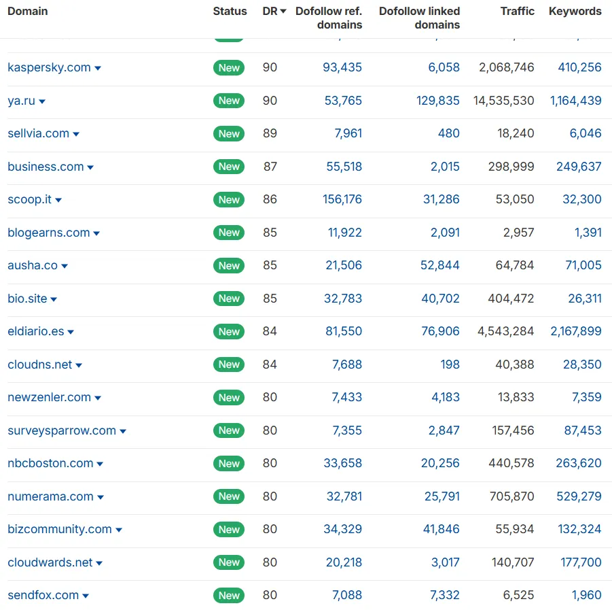Open the bio.site dropdown caret
The width and height of the screenshot is (612, 610).
54,300
